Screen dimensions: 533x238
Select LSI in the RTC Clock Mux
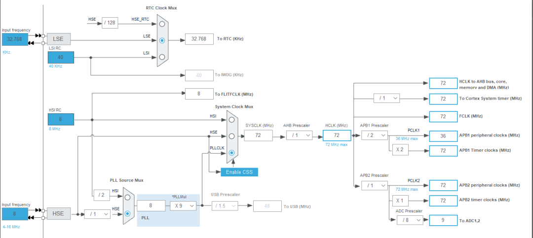coord(162,57)
